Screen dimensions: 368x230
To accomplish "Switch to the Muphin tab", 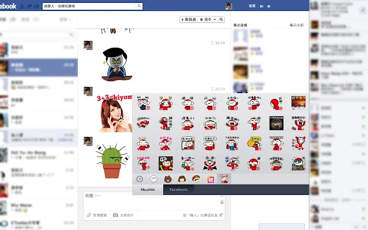I will [148, 190].
